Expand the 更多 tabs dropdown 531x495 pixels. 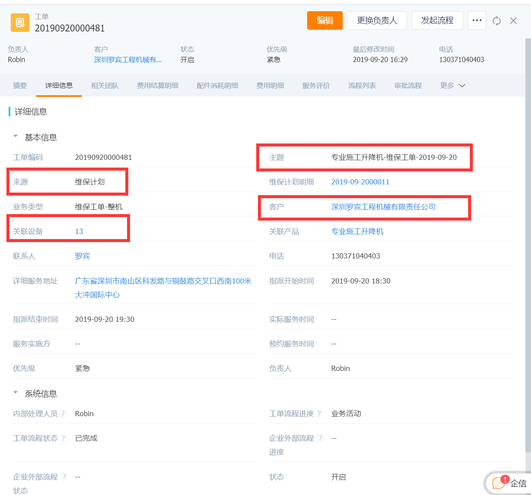(452, 85)
